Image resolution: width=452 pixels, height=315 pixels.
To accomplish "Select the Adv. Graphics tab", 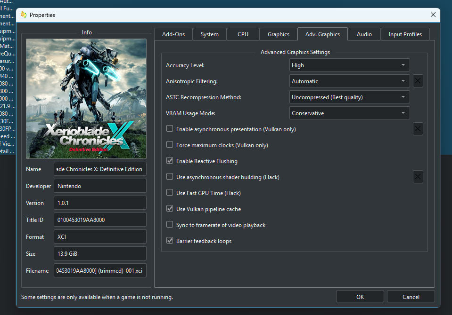I will tap(322, 34).
